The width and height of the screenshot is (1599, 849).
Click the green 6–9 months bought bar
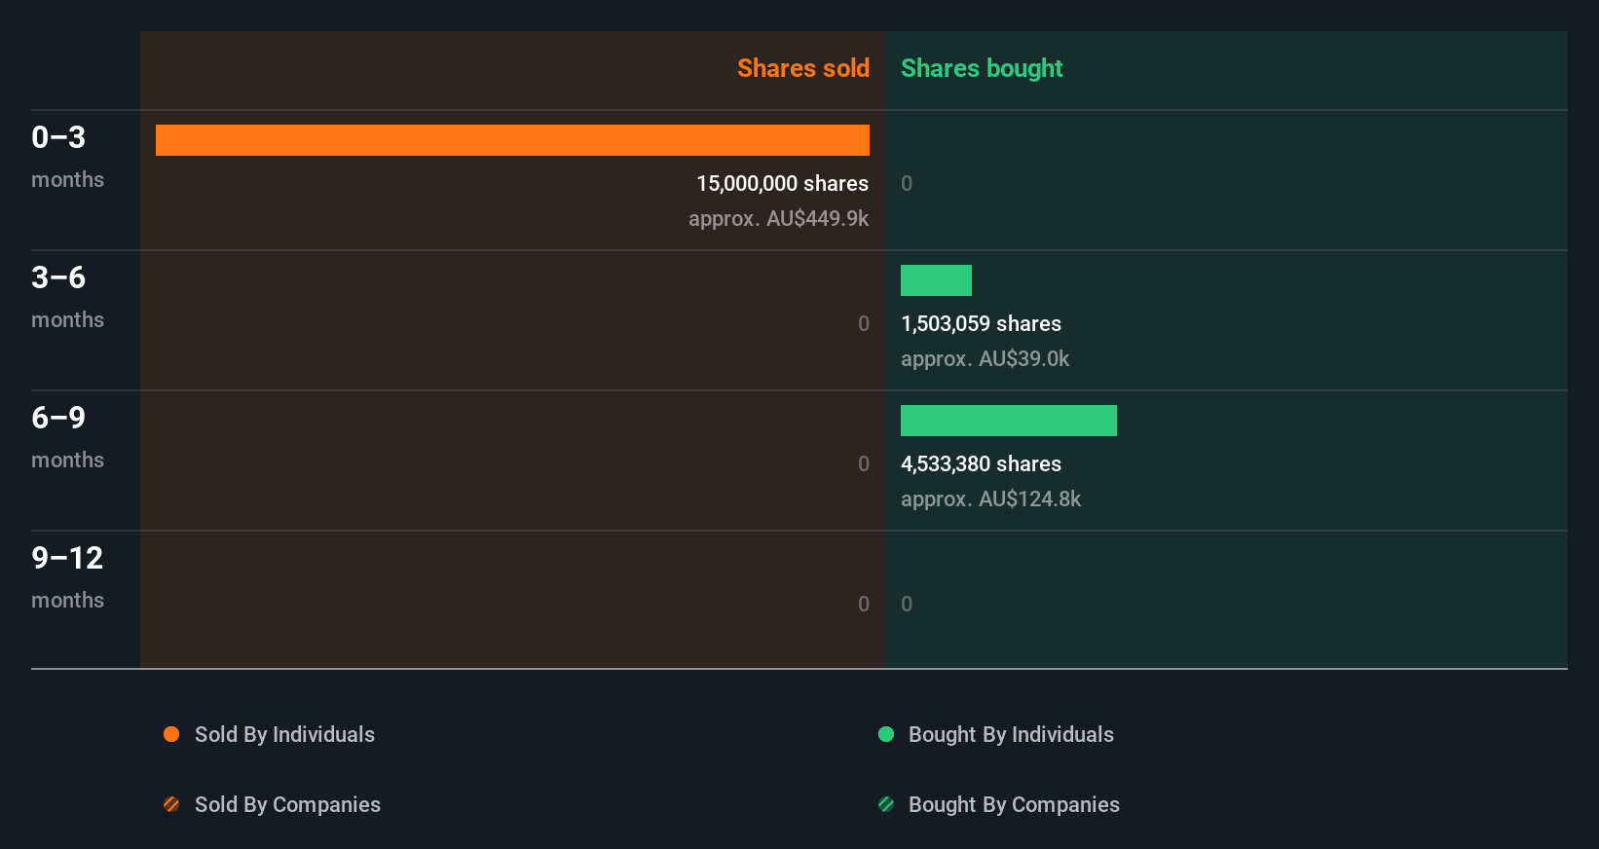coord(1008,421)
